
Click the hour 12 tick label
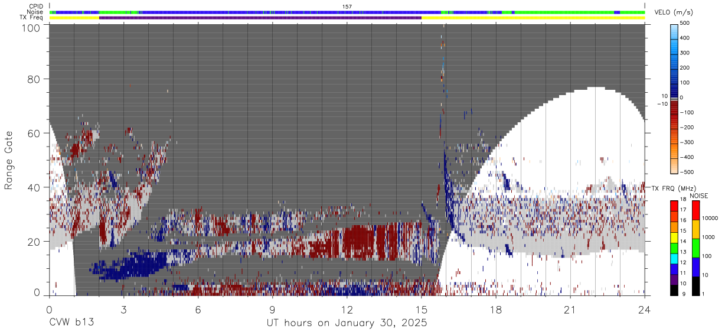coord(347,309)
